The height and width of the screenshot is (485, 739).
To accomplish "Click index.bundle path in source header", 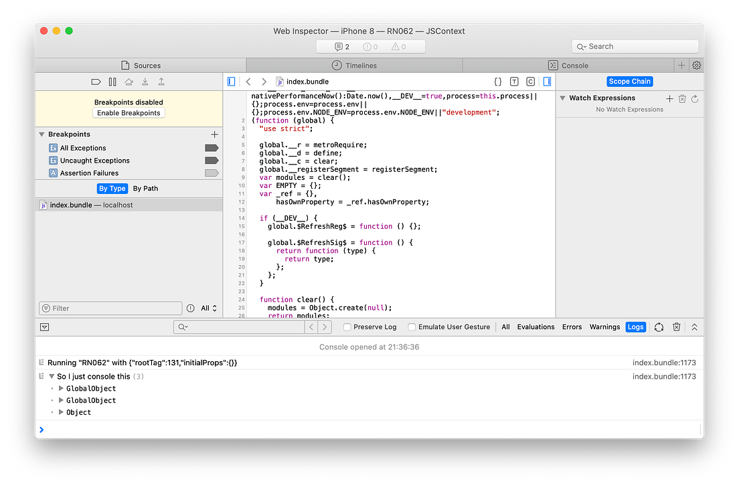I will [302, 82].
